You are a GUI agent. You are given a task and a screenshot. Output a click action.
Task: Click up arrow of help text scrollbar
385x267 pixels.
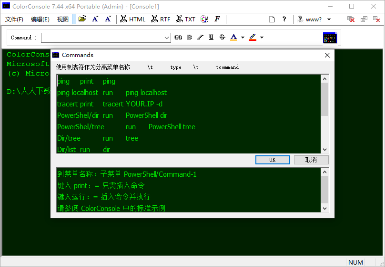324,172
